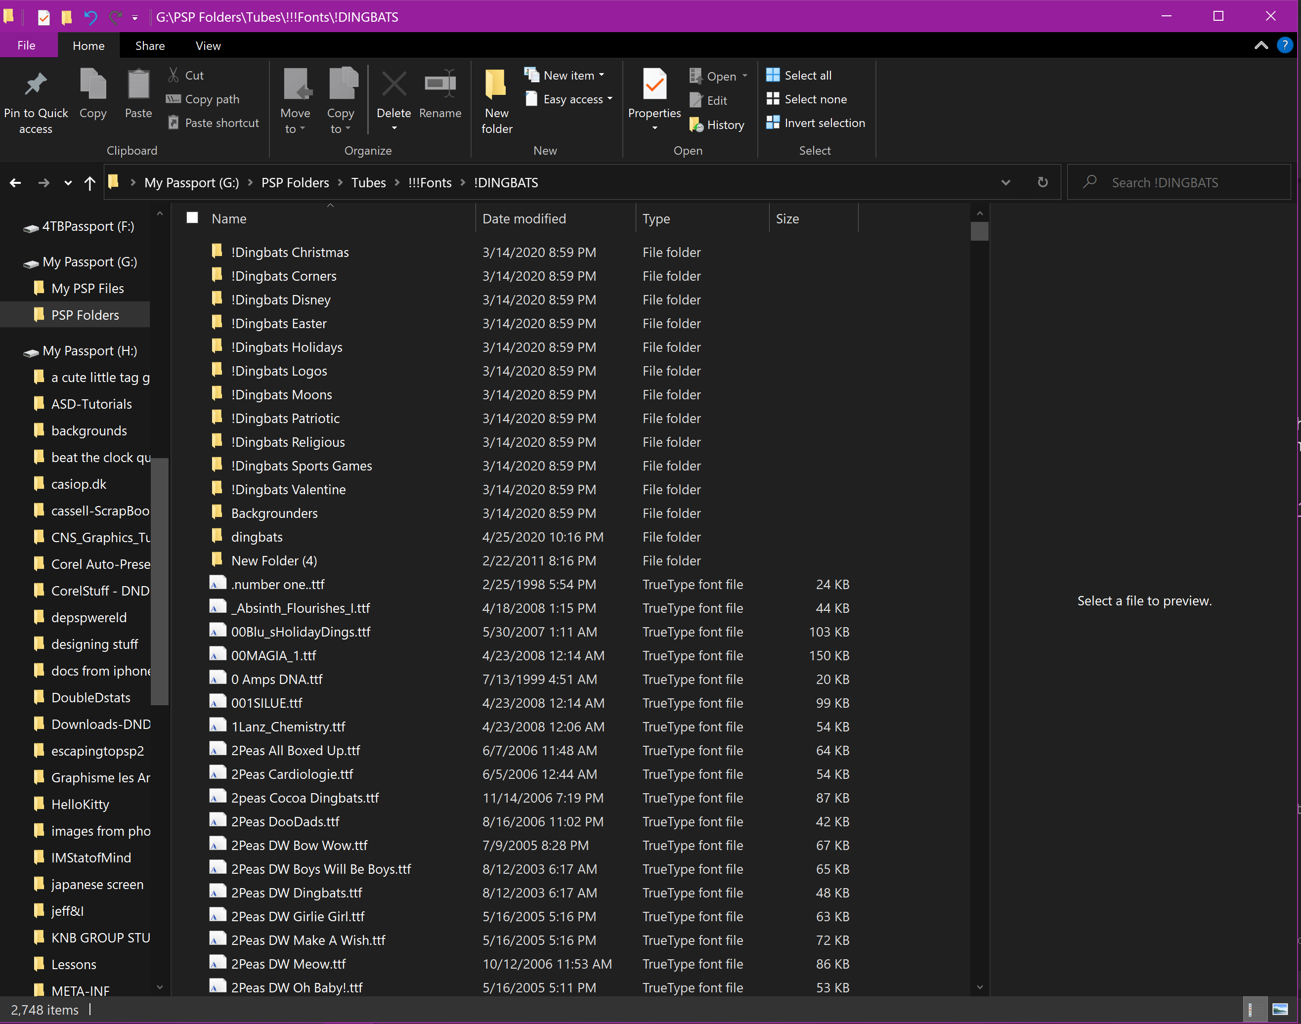
Task: Open the File menu
Action: coord(26,45)
